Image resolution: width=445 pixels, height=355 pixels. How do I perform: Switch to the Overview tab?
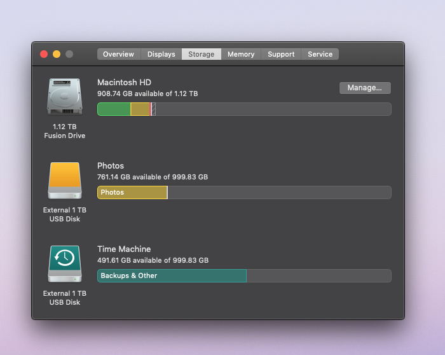119,54
